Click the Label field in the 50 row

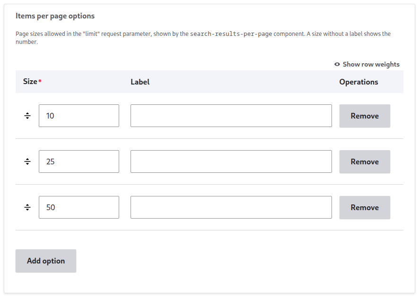pyautogui.click(x=231, y=207)
